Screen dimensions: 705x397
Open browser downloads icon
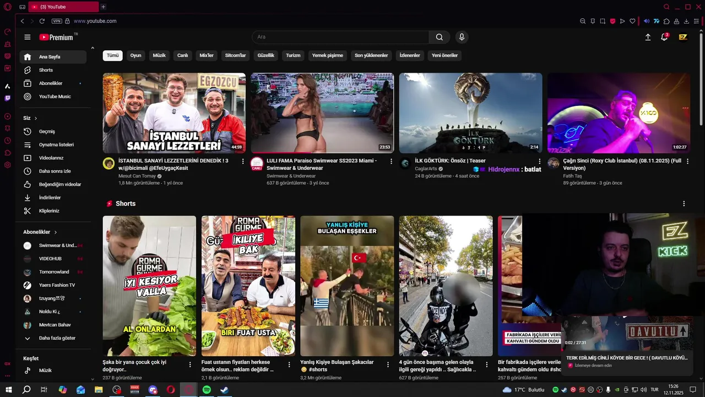pos(686,21)
